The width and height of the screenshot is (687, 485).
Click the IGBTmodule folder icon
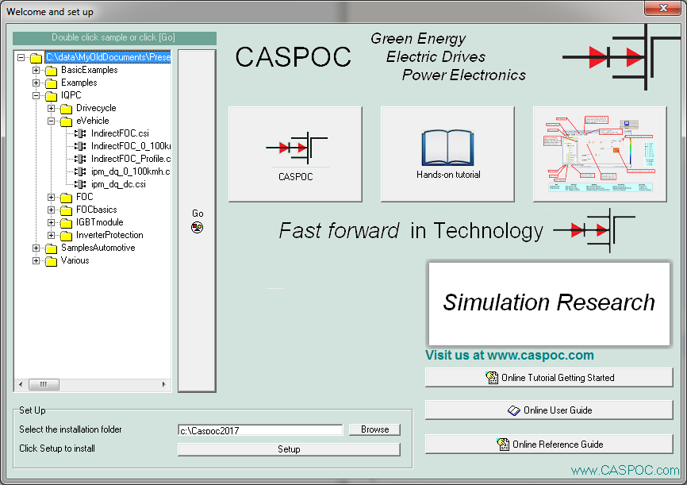[x=67, y=222]
